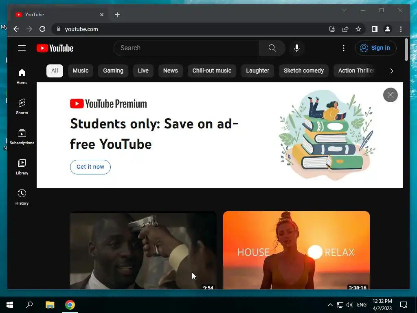Open Chrome three-dot menu
Image resolution: width=417 pixels, height=313 pixels.
click(x=401, y=29)
